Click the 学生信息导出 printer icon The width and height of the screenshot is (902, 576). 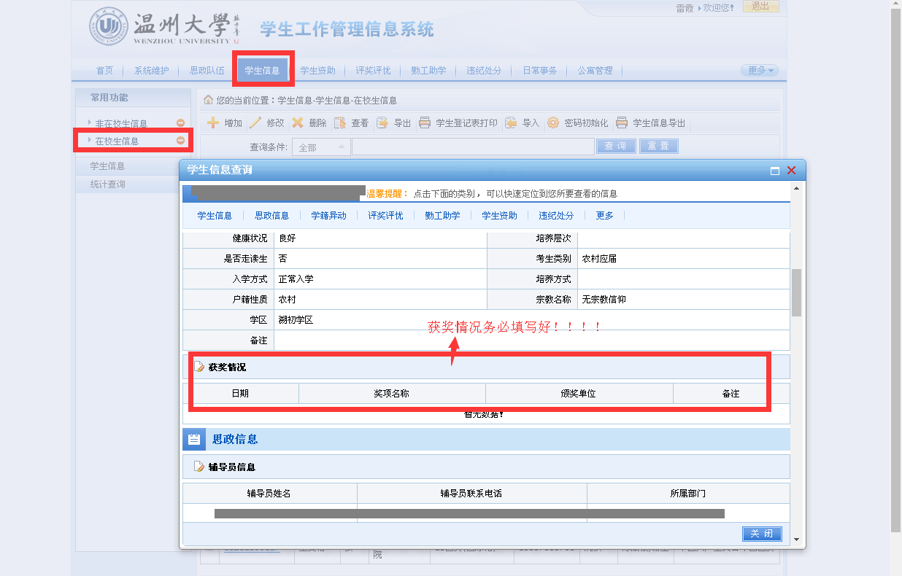622,123
